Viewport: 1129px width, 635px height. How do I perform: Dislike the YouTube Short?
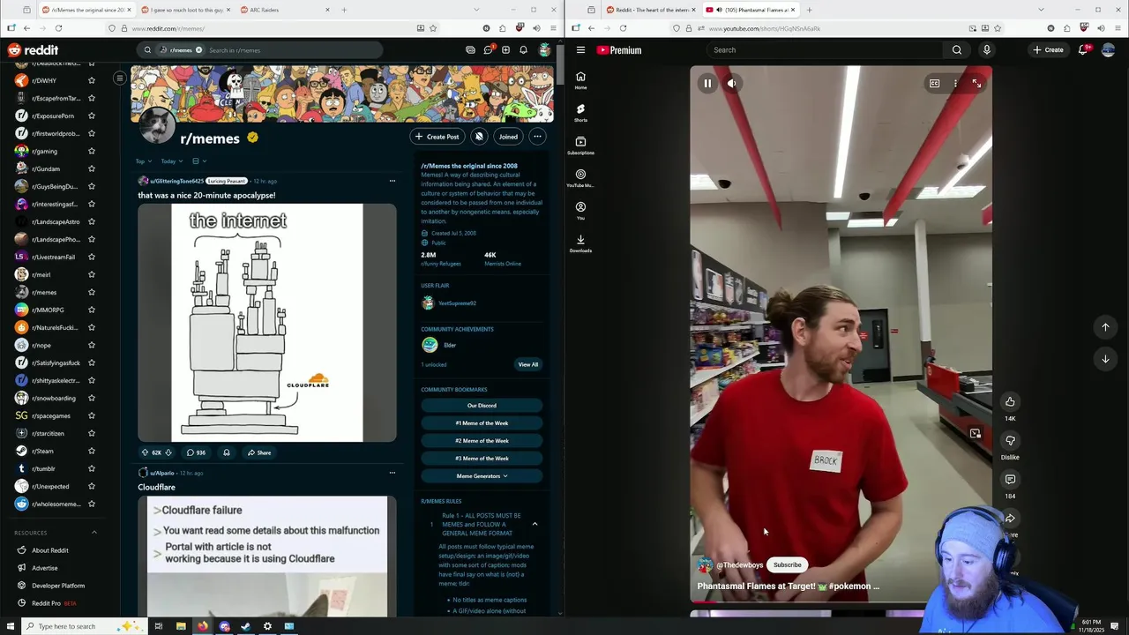click(1010, 441)
